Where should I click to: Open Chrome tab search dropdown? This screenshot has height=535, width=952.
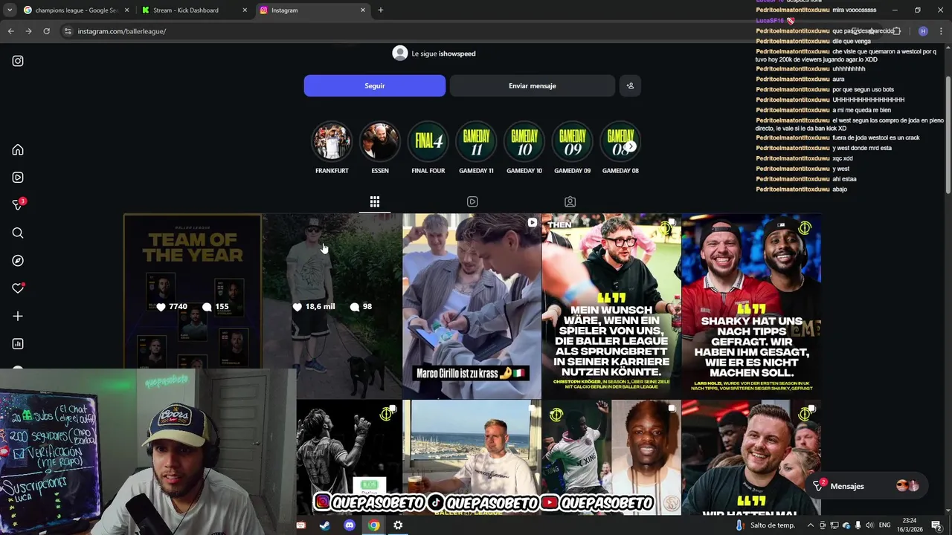[9, 10]
